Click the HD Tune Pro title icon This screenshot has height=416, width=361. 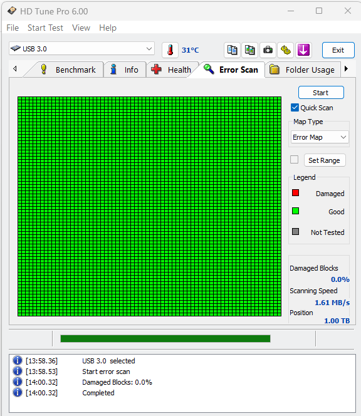click(x=12, y=11)
